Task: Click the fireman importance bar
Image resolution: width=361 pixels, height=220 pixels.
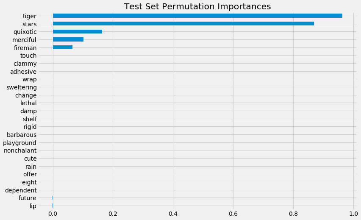Action: pyautogui.click(x=63, y=47)
